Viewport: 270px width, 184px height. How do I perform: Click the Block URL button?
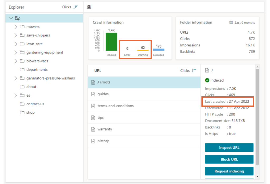[x=229, y=159]
